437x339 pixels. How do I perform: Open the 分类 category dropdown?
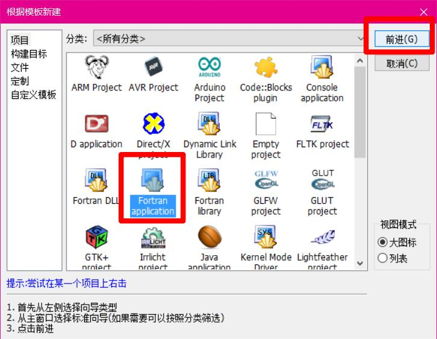click(x=229, y=39)
